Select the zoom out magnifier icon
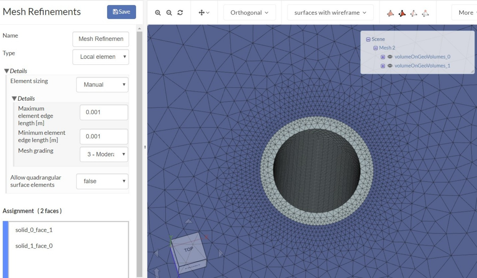 169,12
